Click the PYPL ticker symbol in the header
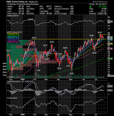The height and width of the screenshot is (116, 114). pyautogui.click(x=9, y=2)
